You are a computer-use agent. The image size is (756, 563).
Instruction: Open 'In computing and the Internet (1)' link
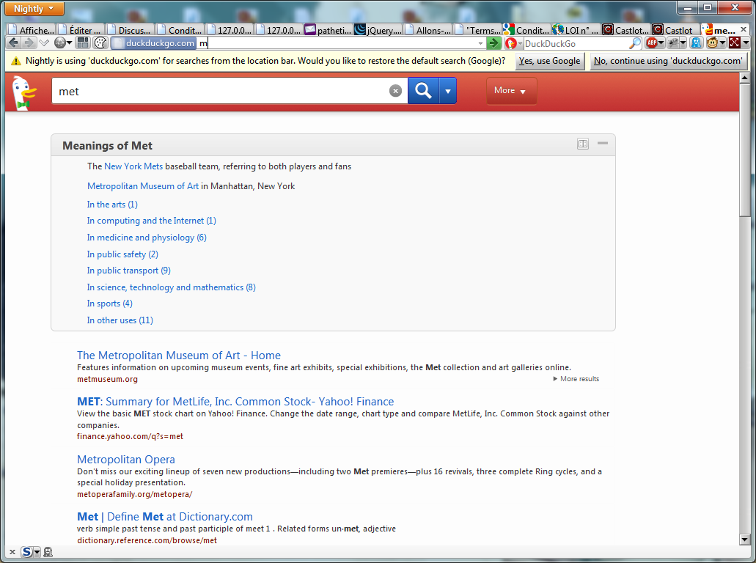pos(151,221)
